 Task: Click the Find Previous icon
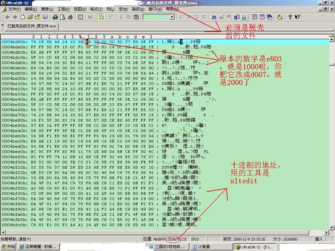click(222, 17)
